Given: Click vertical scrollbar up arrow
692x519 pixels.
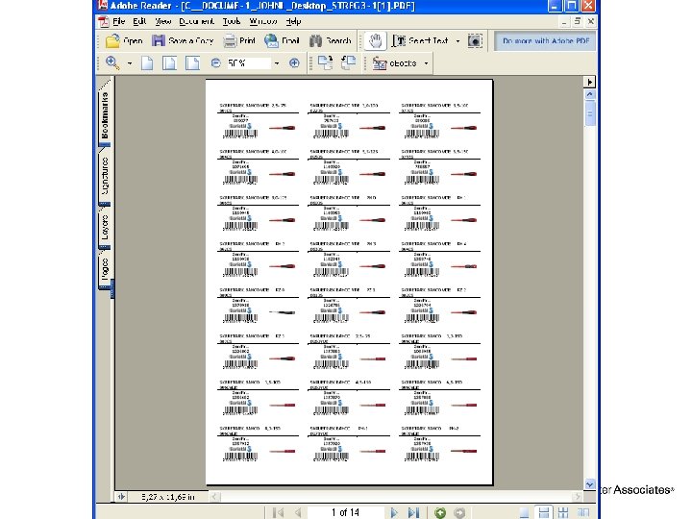Looking at the screenshot, I should point(589,94).
